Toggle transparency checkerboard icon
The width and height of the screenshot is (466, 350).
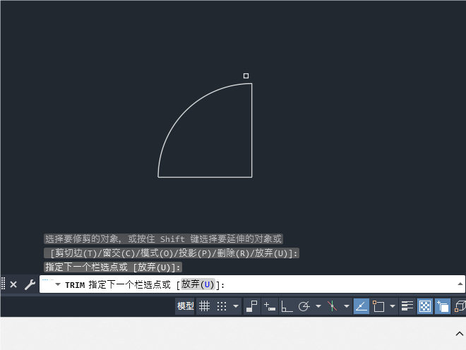(425, 306)
